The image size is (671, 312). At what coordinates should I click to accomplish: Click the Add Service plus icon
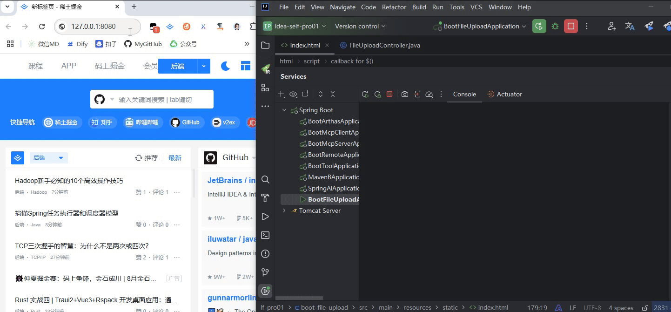(x=282, y=94)
